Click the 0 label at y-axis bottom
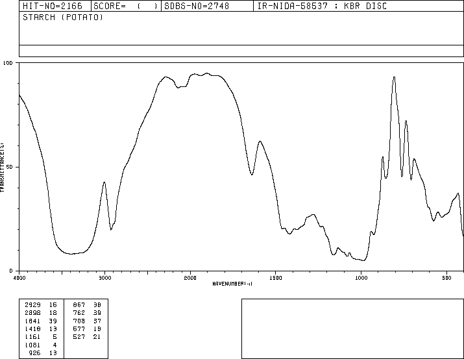 point(11,271)
